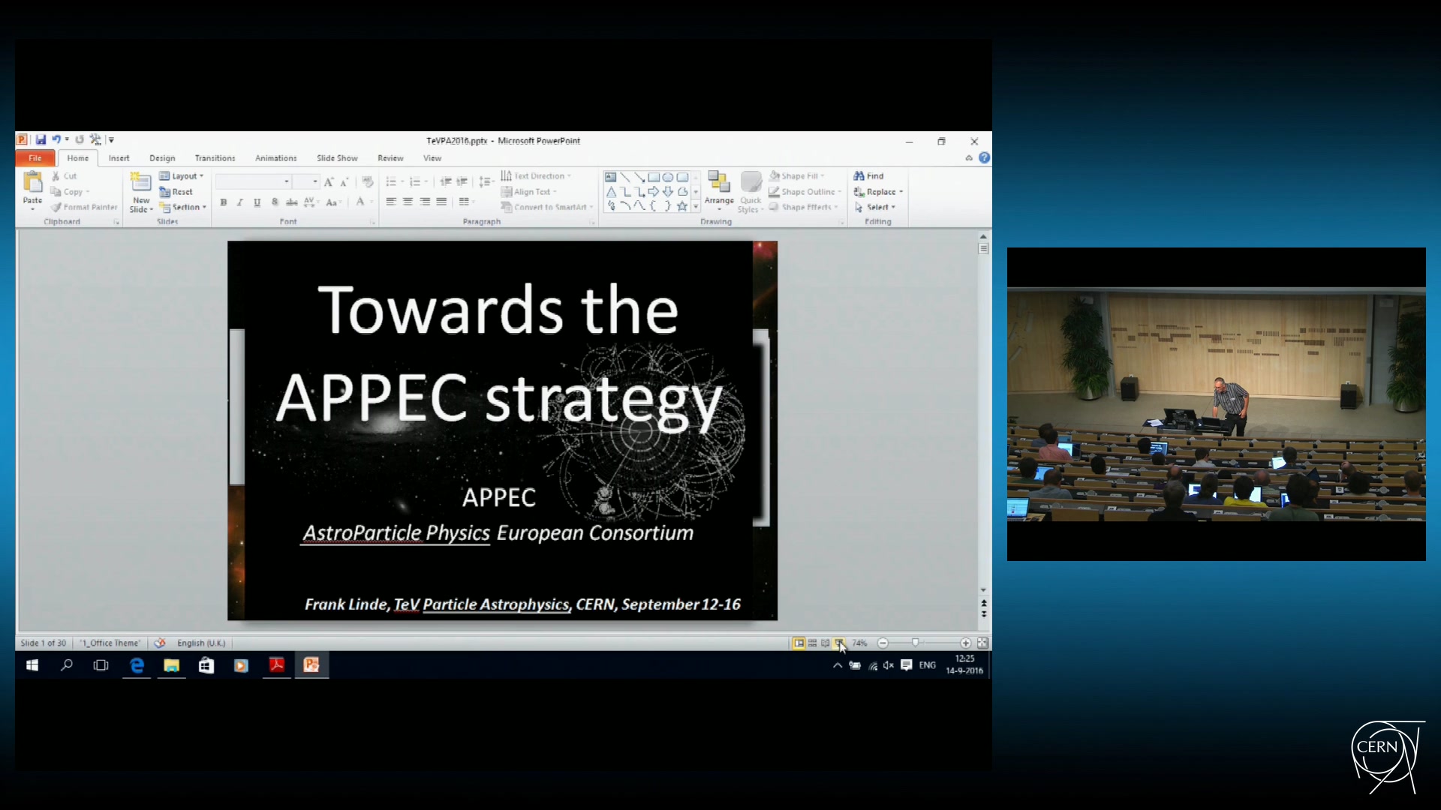
Task: Click Text Direction button
Action: coord(535,176)
